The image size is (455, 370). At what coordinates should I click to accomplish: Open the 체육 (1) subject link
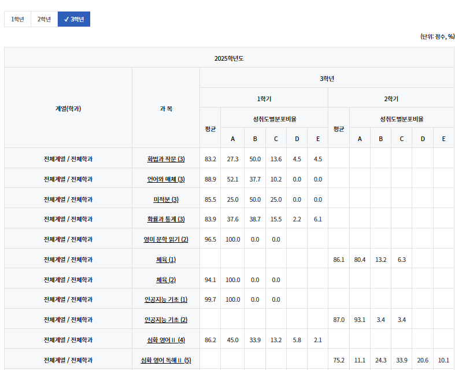click(x=166, y=260)
